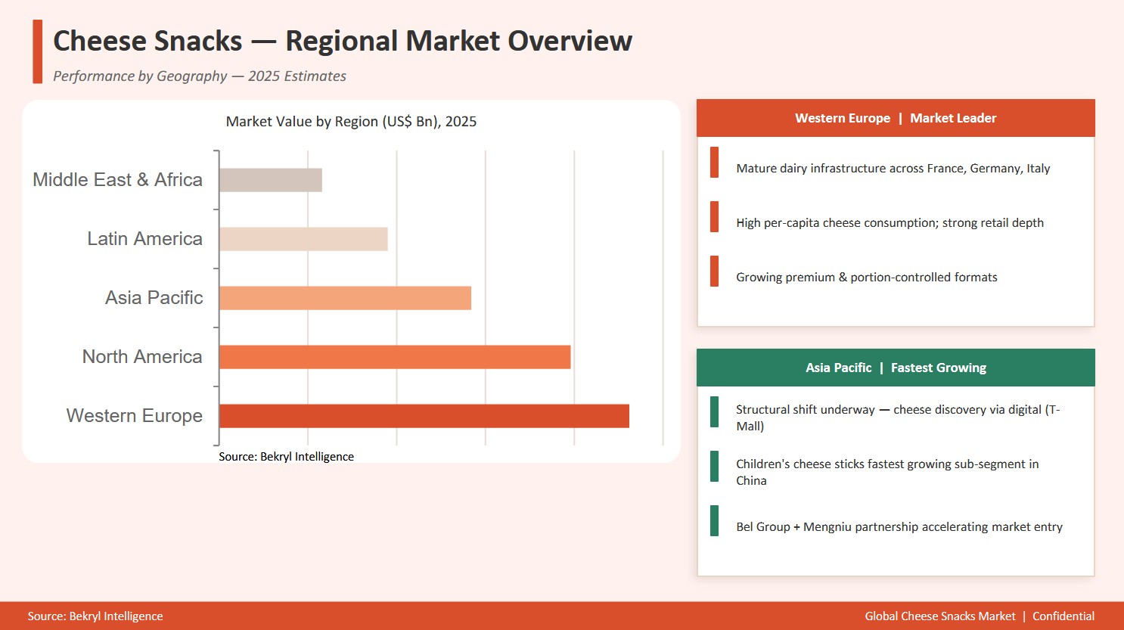
Task: Click the Western Europe bar in chart
Action: (x=424, y=416)
